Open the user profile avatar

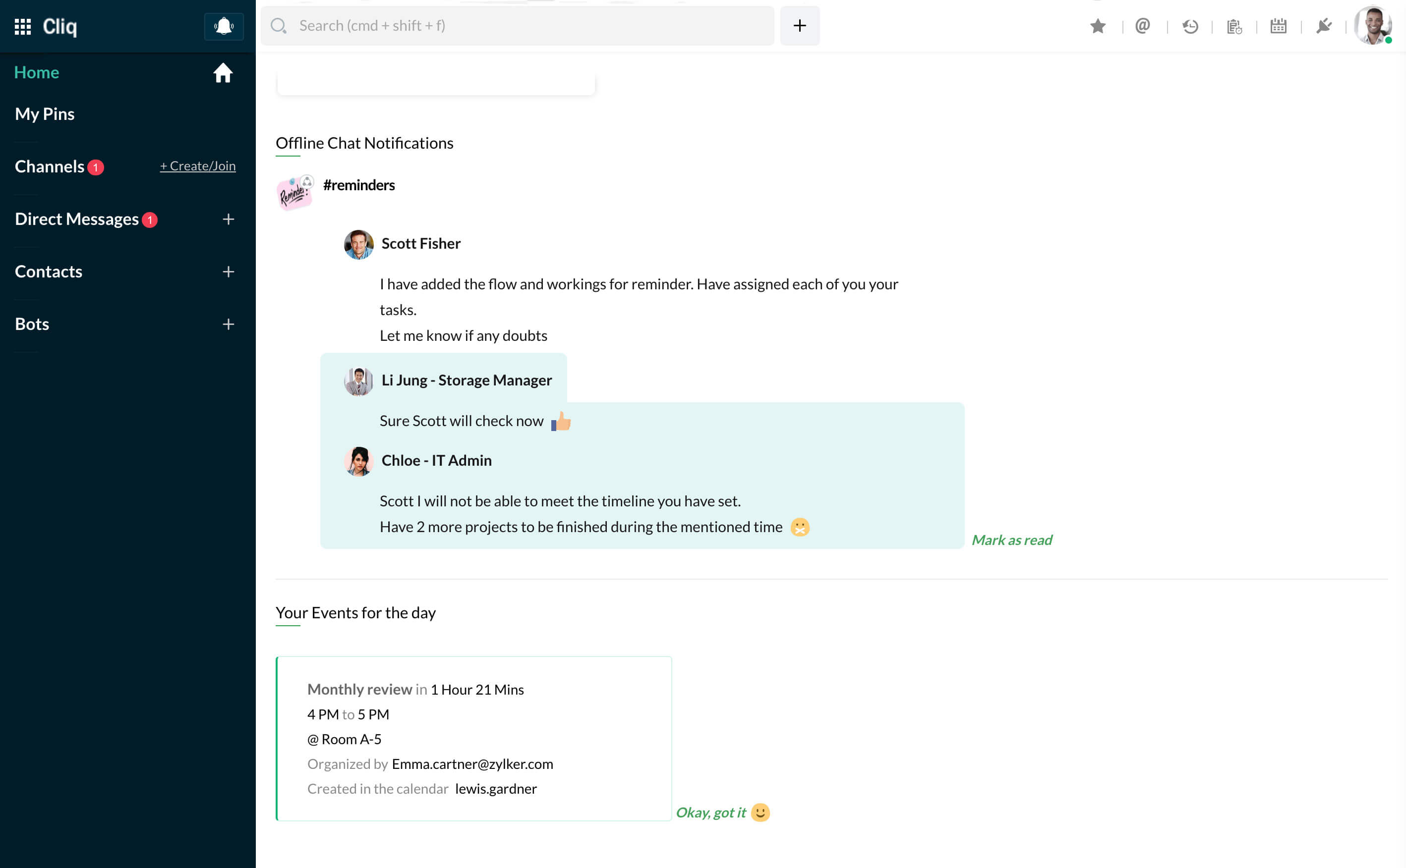[x=1373, y=26]
